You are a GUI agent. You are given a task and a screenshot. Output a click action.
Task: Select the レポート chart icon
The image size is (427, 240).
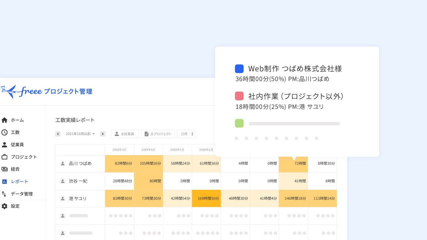tap(4, 181)
